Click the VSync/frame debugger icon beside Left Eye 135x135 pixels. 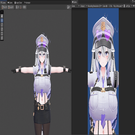point(124,6)
